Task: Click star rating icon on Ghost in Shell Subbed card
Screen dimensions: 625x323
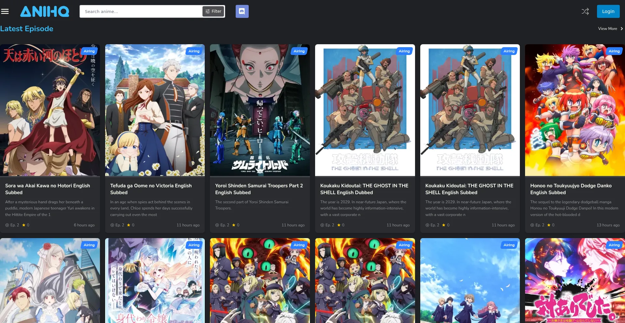Action: (x=444, y=225)
